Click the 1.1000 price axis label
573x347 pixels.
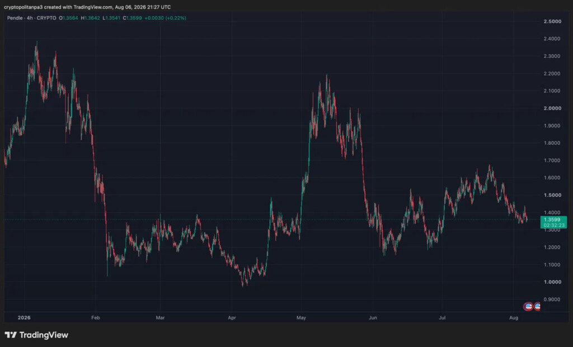[552, 264]
